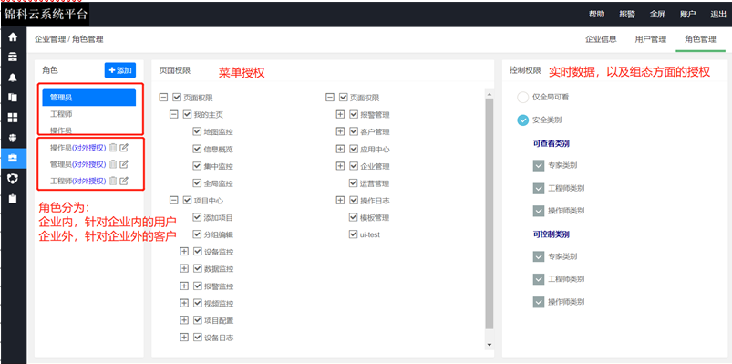
Task: Open 报警 in the top bar
Action: (627, 14)
